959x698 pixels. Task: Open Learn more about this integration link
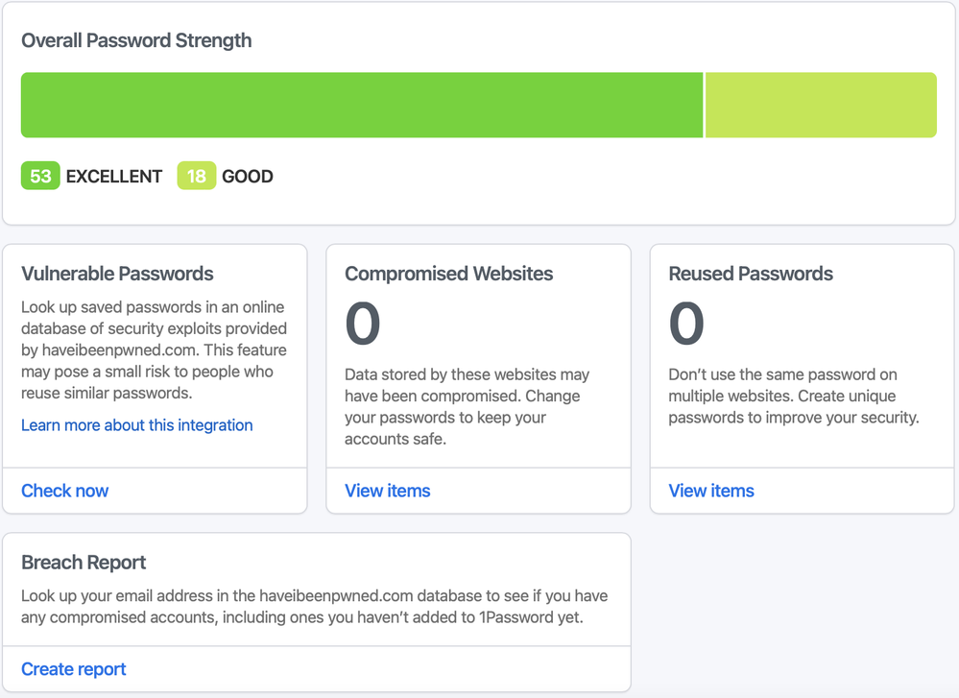137,425
